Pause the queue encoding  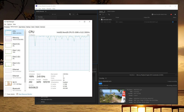point(175,14)
